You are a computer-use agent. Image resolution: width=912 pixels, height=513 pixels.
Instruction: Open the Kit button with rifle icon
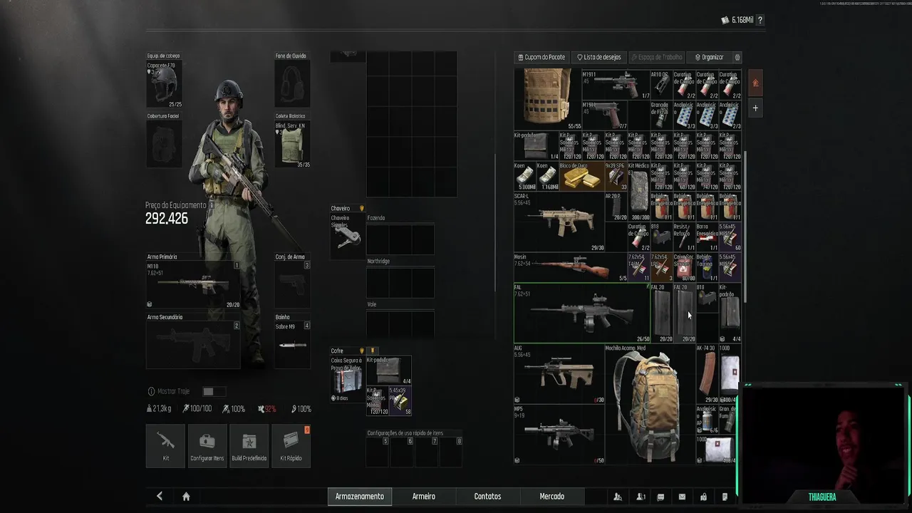point(165,445)
